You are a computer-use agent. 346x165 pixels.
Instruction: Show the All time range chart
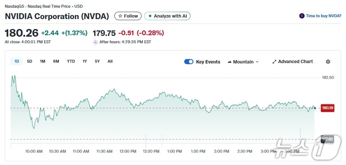pos(110,61)
